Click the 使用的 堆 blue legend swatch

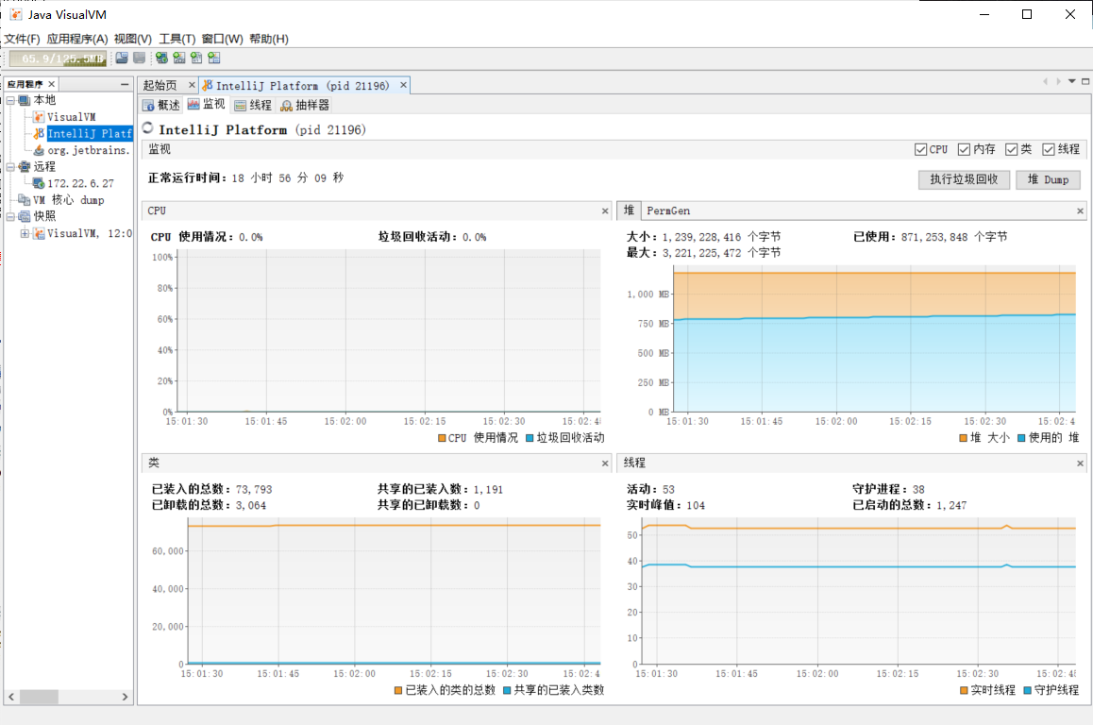point(1022,438)
